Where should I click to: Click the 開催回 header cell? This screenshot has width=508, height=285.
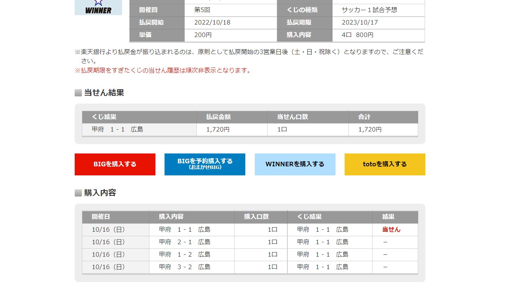tap(157, 10)
